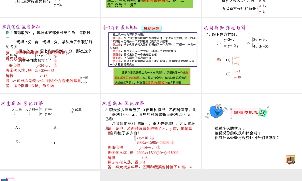This screenshot has height=181, width=302.
Task: Click the line 答：这个队胜 15 场，负 5 场
Action: click(x=31, y=86)
